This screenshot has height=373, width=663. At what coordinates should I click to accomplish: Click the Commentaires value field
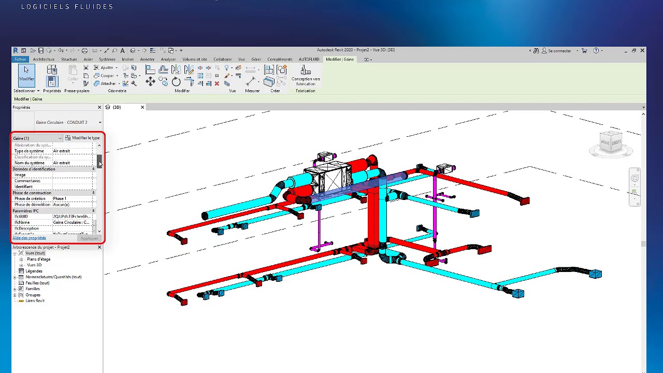coord(73,181)
